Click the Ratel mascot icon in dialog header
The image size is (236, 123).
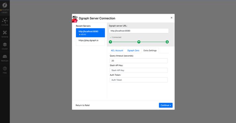coord(75,19)
